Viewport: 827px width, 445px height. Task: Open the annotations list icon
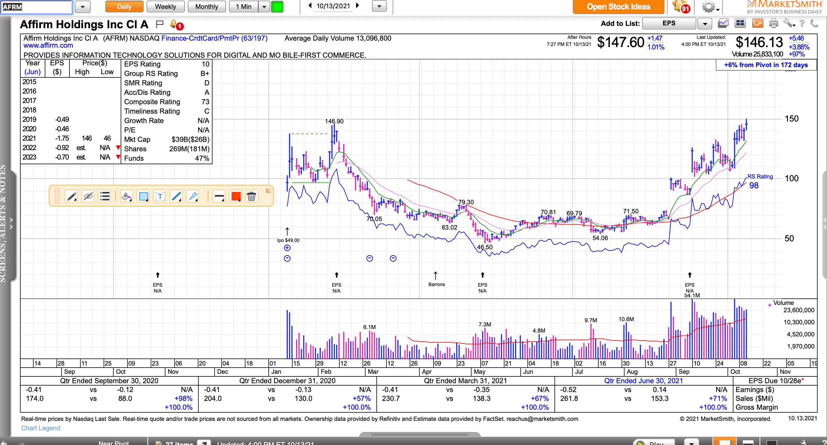coord(105,196)
